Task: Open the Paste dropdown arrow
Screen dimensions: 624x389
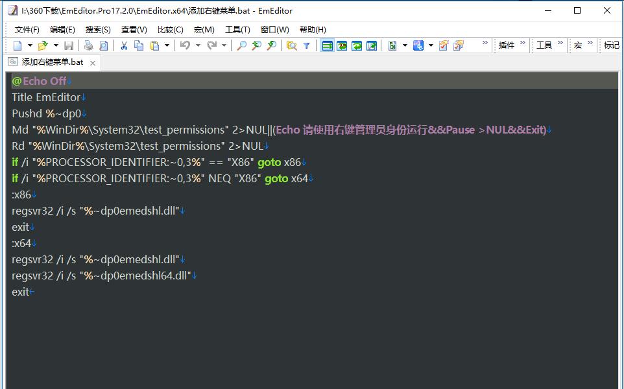Action: 167,45
